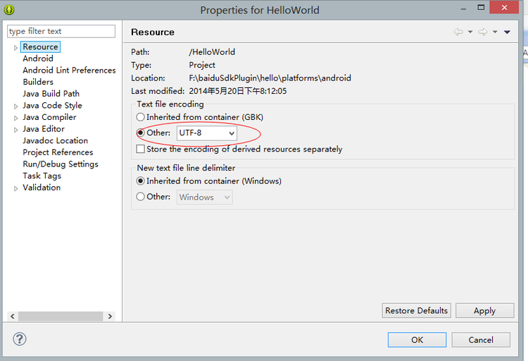Screen dimensions: 528x361
Task: Click left arrow of sidebar scrollbar
Action: [x=13, y=316]
